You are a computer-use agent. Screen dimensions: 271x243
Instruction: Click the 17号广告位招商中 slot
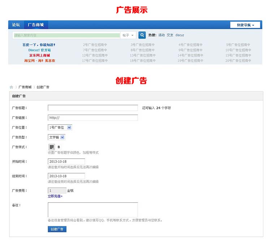[x=95, y=61]
